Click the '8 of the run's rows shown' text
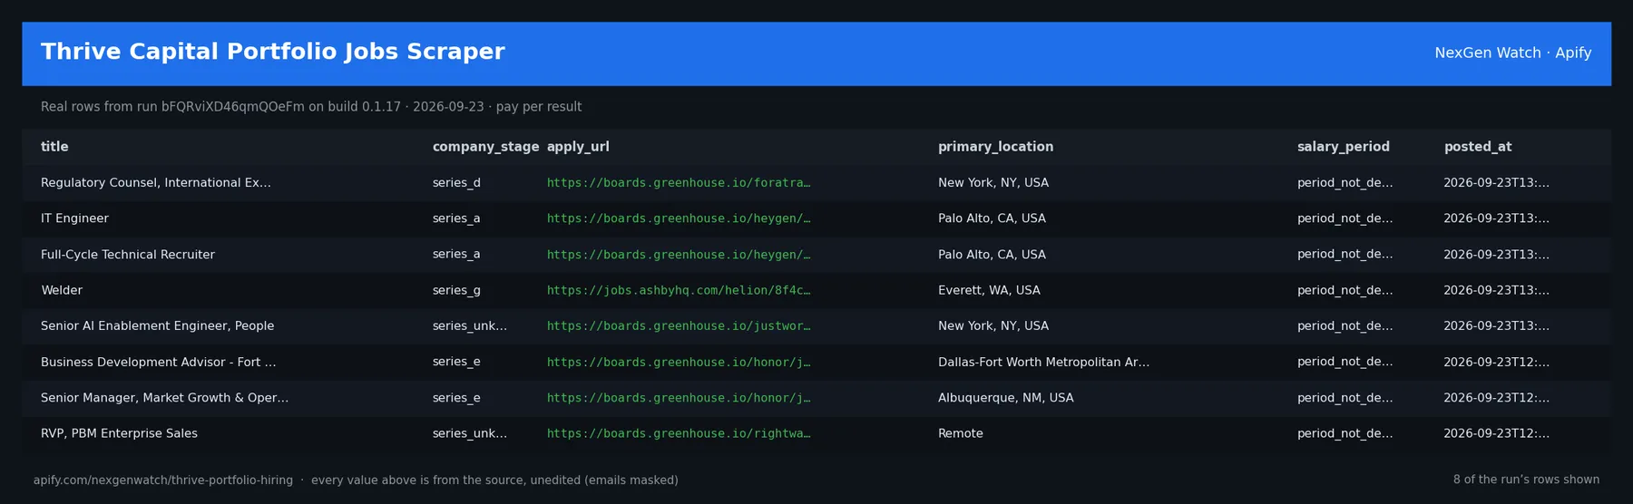 [x=1526, y=480]
